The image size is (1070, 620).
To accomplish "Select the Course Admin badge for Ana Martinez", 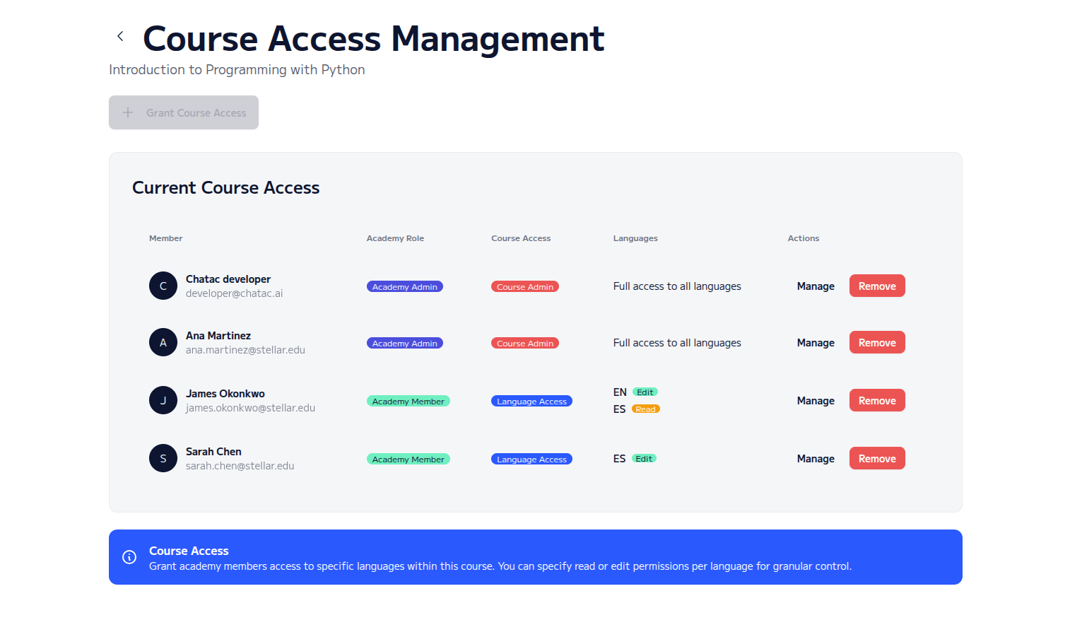I will tap(524, 343).
